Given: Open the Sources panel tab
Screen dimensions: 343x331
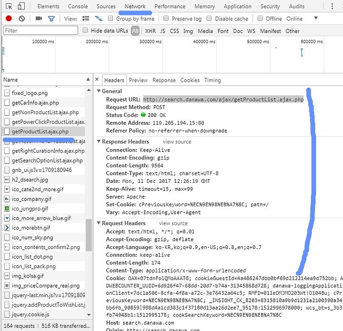Looking at the screenshot, I should [106, 6].
